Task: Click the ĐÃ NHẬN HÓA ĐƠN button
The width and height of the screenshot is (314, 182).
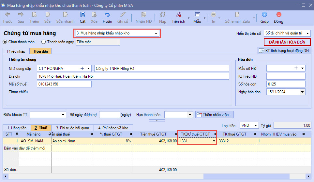Action: coord(287,42)
